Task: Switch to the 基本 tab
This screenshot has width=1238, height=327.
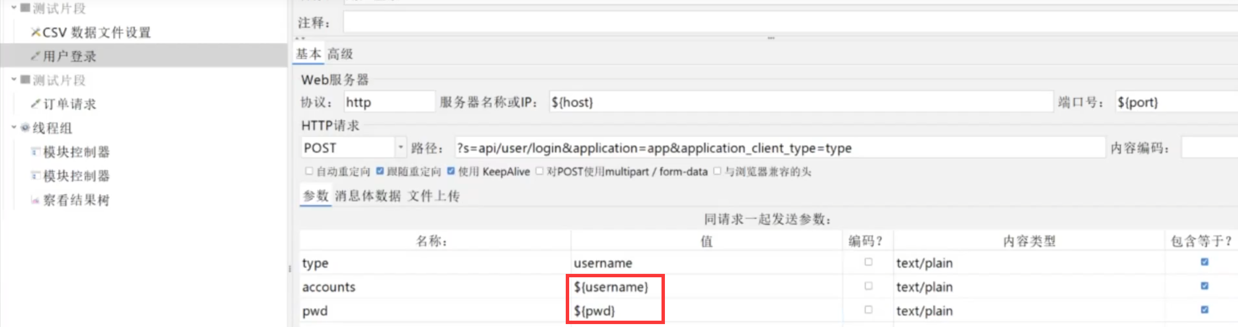Action: (x=309, y=54)
